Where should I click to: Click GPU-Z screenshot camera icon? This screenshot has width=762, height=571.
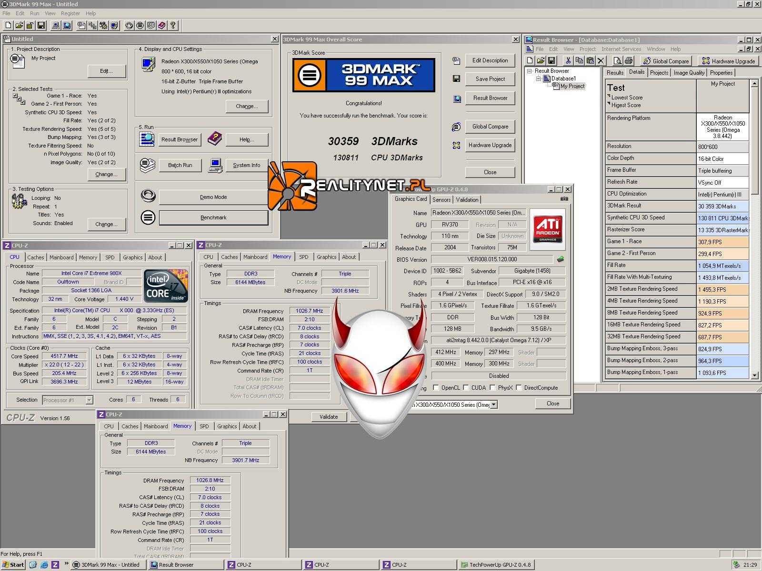[564, 199]
